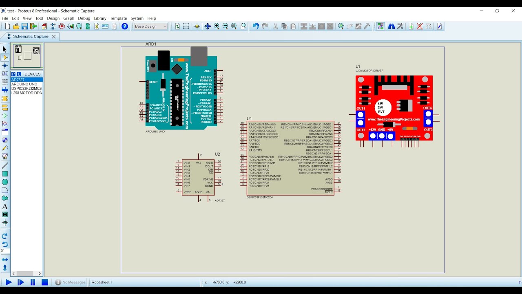Zoom out with the magnifier minus icon
This screenshot has height=294, width=522.
pos(225,26)
